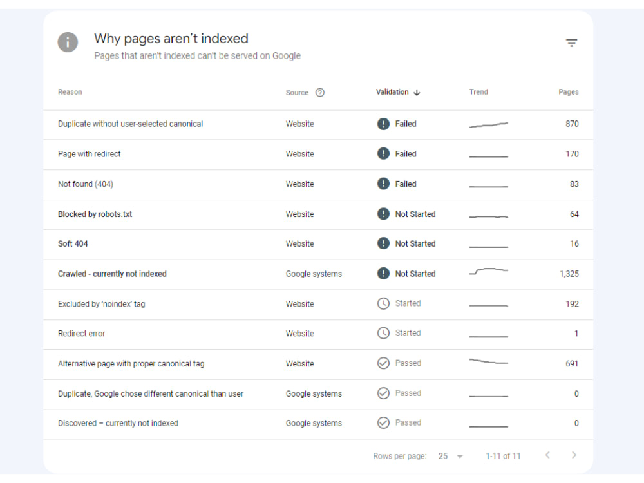
Task: Click Not Started icon in Crawled row
Action: click(383, 274)
